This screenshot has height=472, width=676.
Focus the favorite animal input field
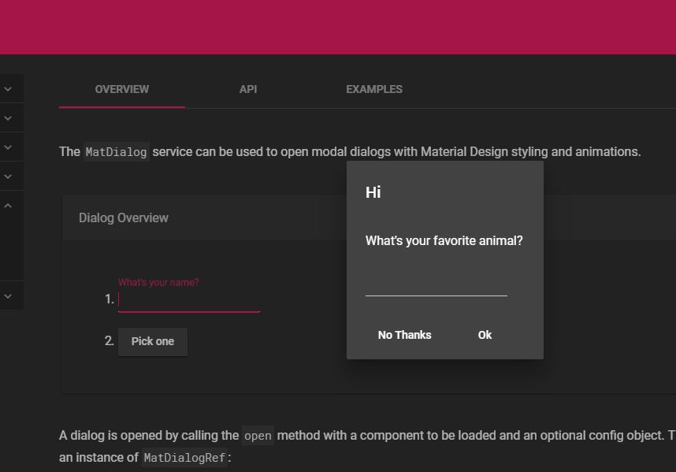(x=436, y=286)
